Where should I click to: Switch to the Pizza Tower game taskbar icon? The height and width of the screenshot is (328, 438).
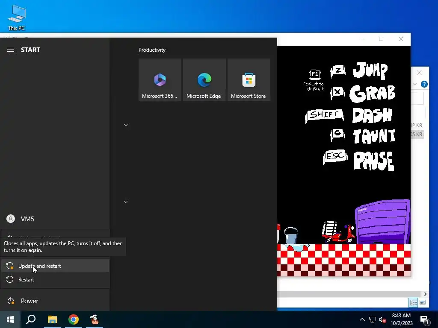(95, 319)
